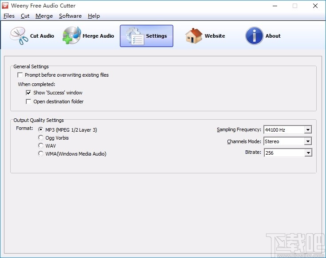Viewport: 326px width, 258px height.
Task: Click the Website text label
Action: pos(215,36)
